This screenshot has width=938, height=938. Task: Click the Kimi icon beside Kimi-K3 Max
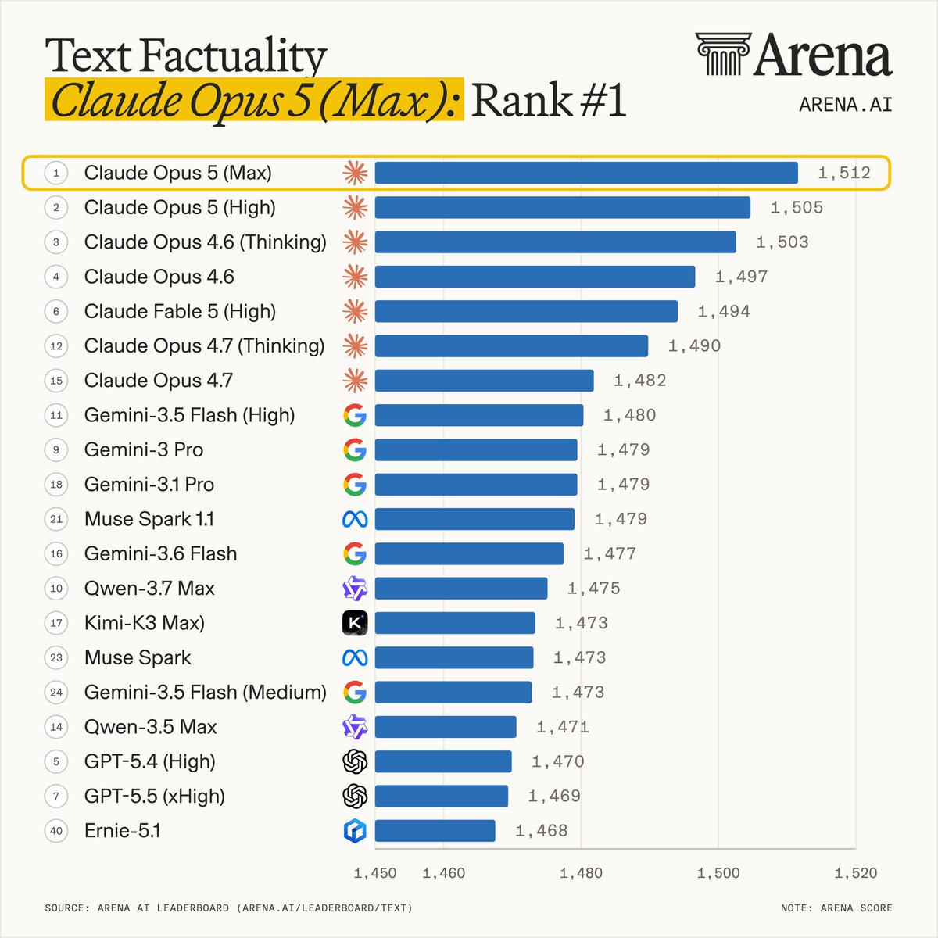pyautogui.click(x=355, y=623)
